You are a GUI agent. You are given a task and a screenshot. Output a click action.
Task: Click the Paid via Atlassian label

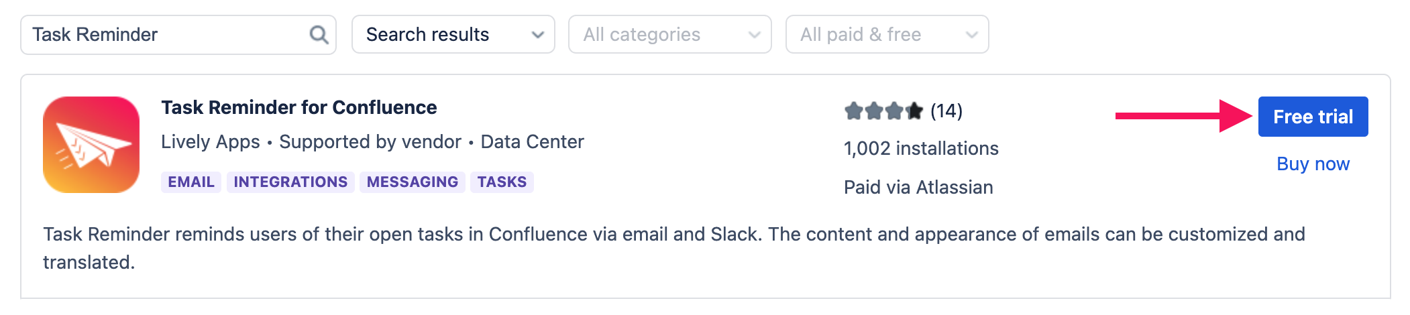coord(918,188)
